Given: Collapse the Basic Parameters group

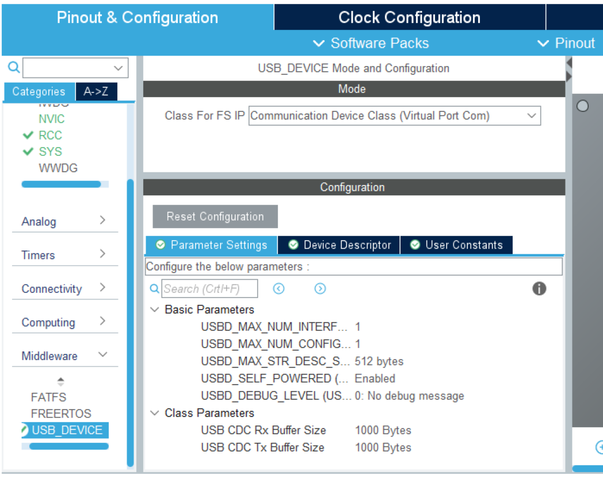Looking at the screenshot, I should coord(154,310).
